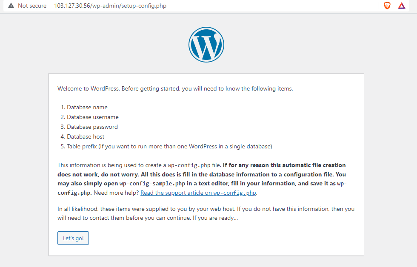417x267 pixels.
Task: Click the 'Database password' list item
Action: coord(92,127)
